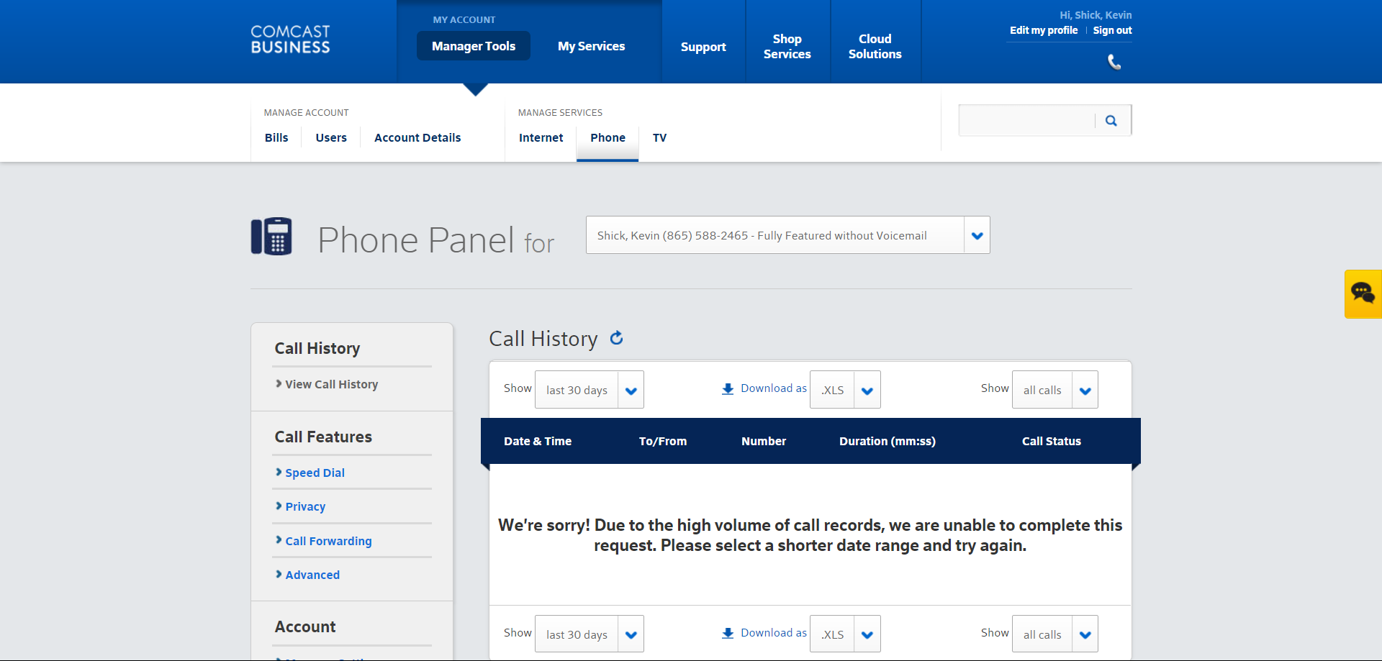
Task: Click the Call Features sidebar heading
Action: [323, 437]
